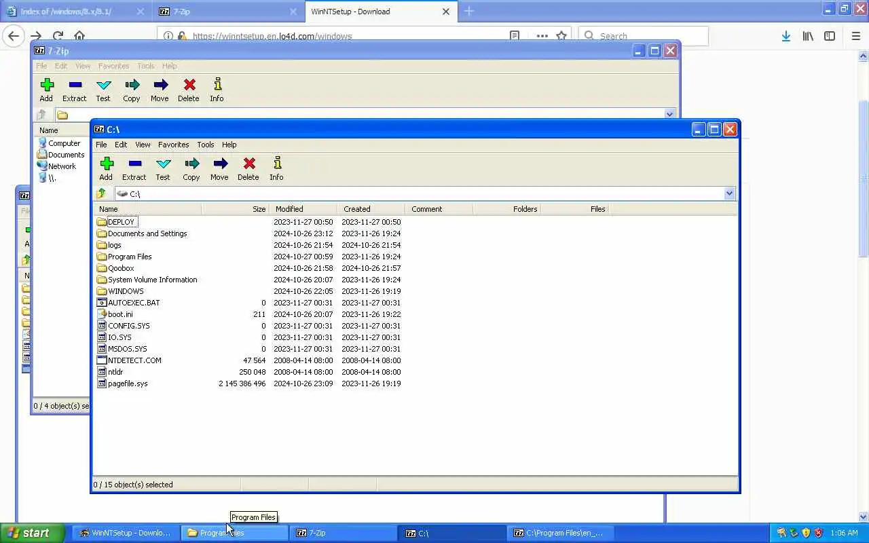
Task: Reload the Firefox page
Action: click(x=58, y=36)
